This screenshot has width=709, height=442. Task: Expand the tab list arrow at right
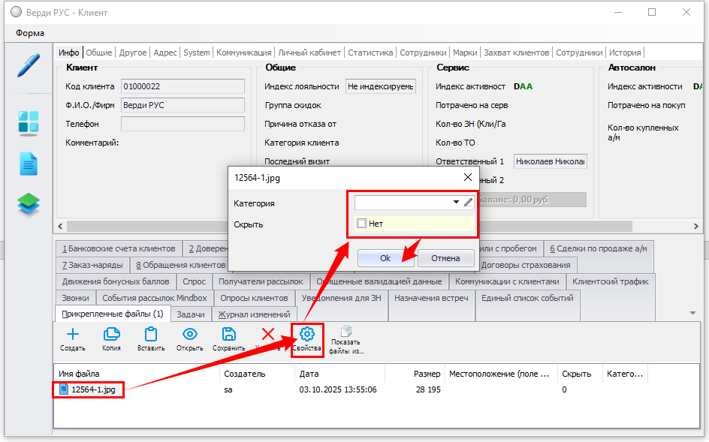tap(692, 313)
